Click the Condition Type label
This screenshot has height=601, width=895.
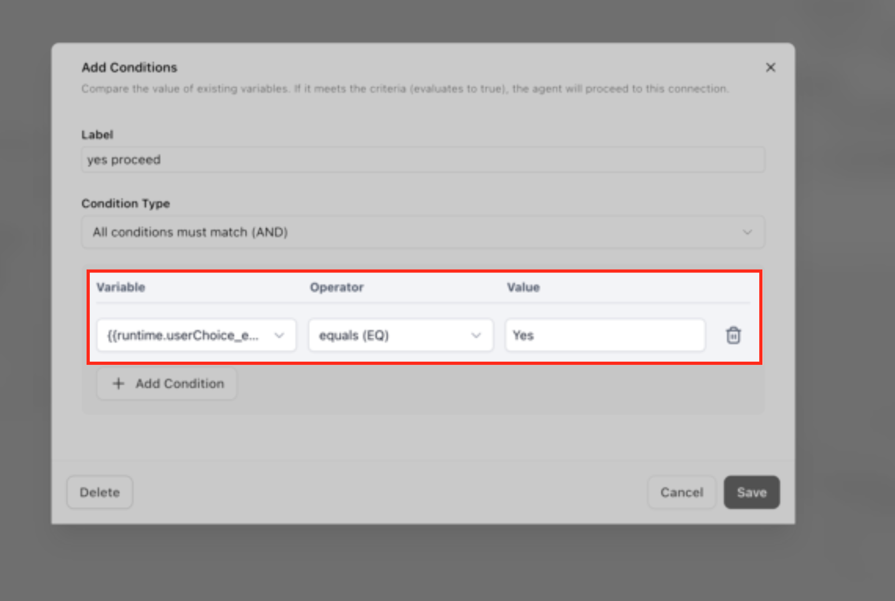(x=126, y=204)
